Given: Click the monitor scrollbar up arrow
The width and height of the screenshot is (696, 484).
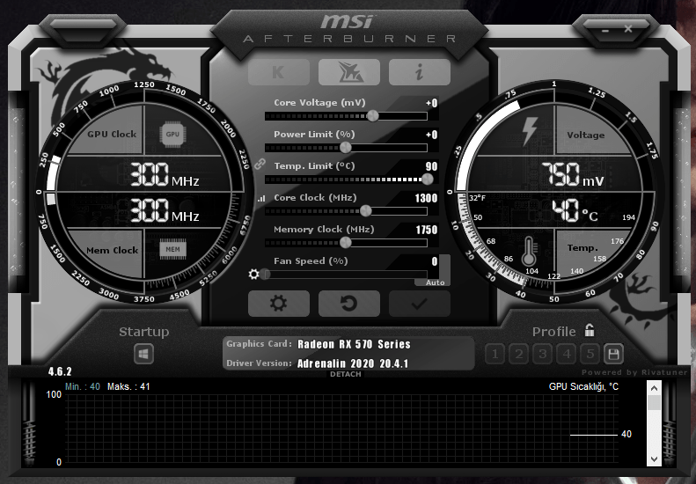Looking at the screenshot, I should (x=654, y=388).
